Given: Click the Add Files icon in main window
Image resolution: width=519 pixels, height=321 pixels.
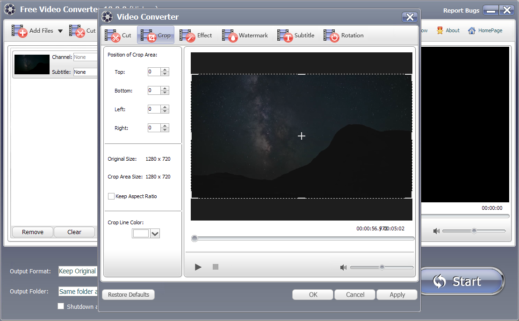Looking at the screenshot, I should pyautogui.click(x=19, y=31).
